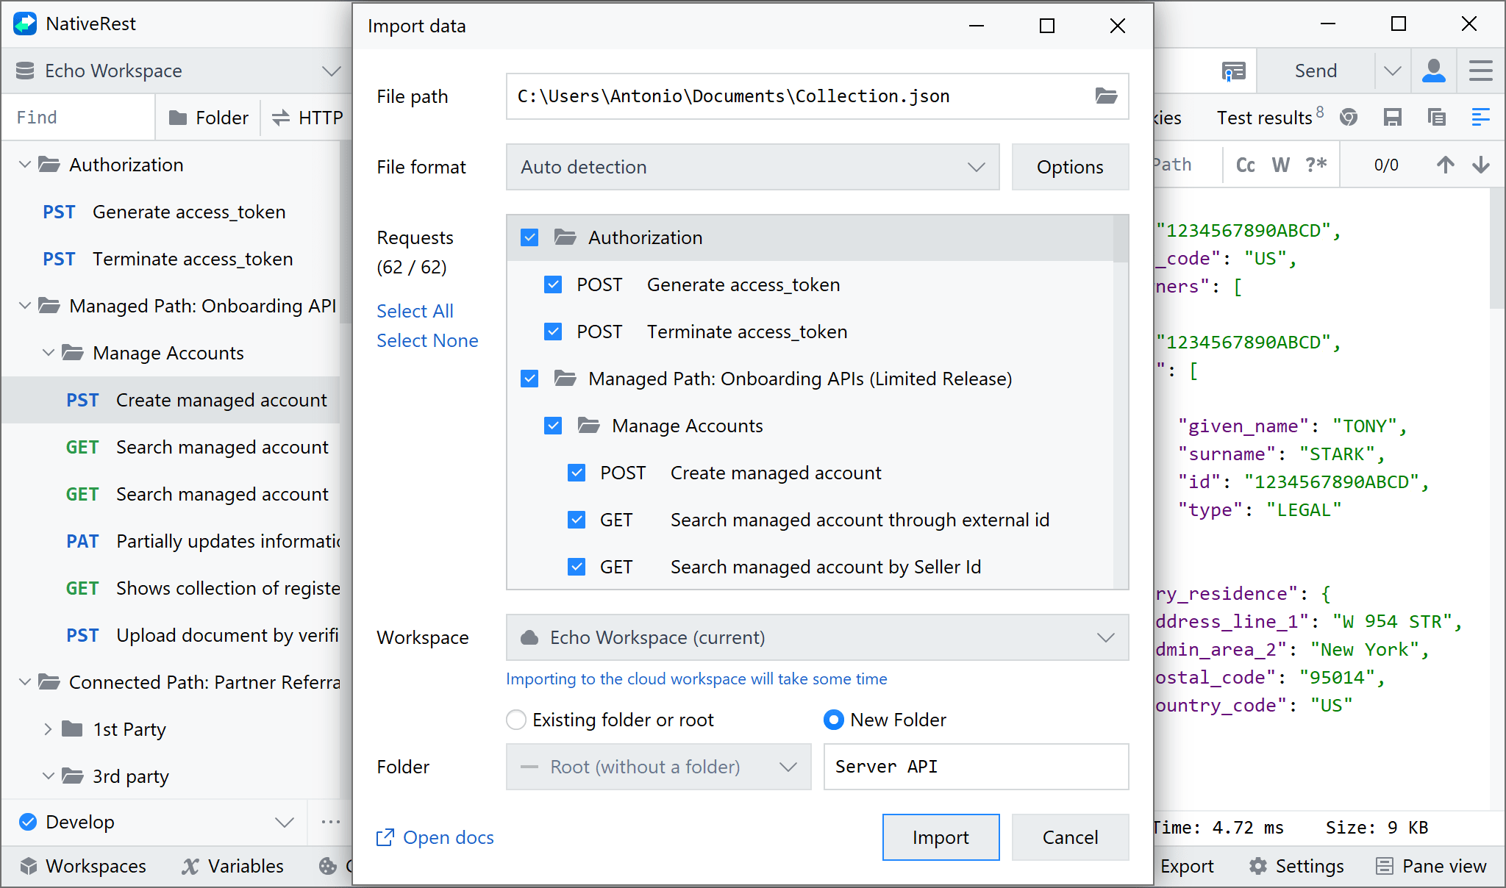Screen dimensions: 1506x888
Task: Open Workspaces in bottom bar
Action: pos(83,866)
